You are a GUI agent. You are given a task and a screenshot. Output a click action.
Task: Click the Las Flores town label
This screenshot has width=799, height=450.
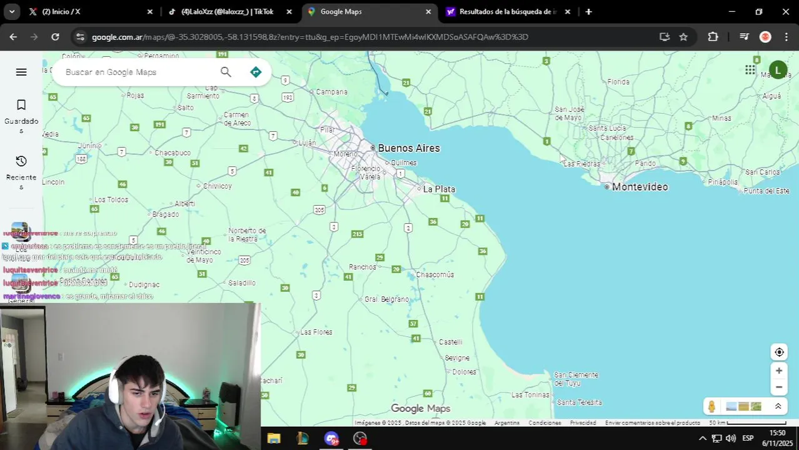click(316, 332)
